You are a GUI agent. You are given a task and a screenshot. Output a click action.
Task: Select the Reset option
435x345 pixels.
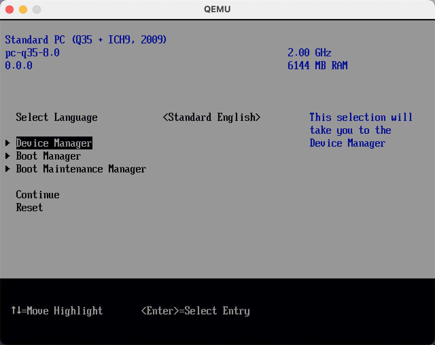click(30, 207)
